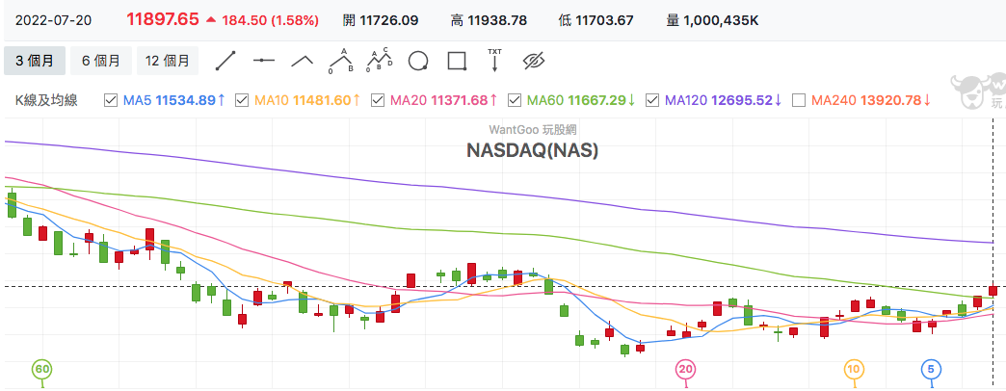Screen dimensions: 1006x391
Task: Click the volume 量 1,000,435K
Action: click(713, 20)
